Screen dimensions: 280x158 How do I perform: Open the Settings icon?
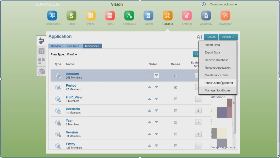(187, 15)
